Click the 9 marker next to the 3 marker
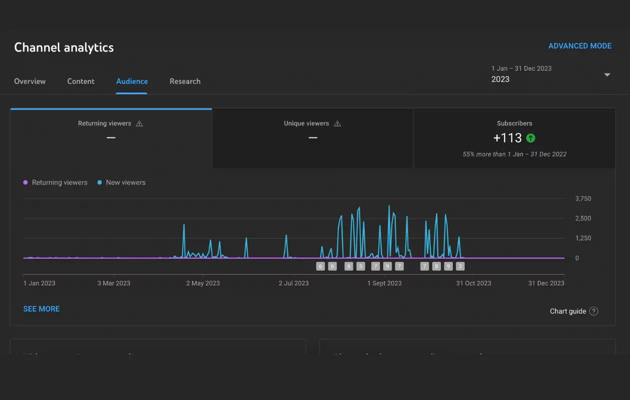The width and height of the screenshot is (630, 400). [x=448, y=266]
